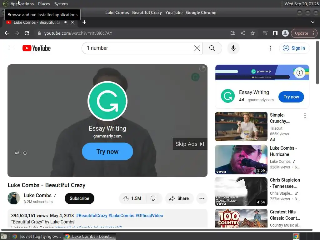
Task: Share this page icon in toolbar
Action: 242,33
